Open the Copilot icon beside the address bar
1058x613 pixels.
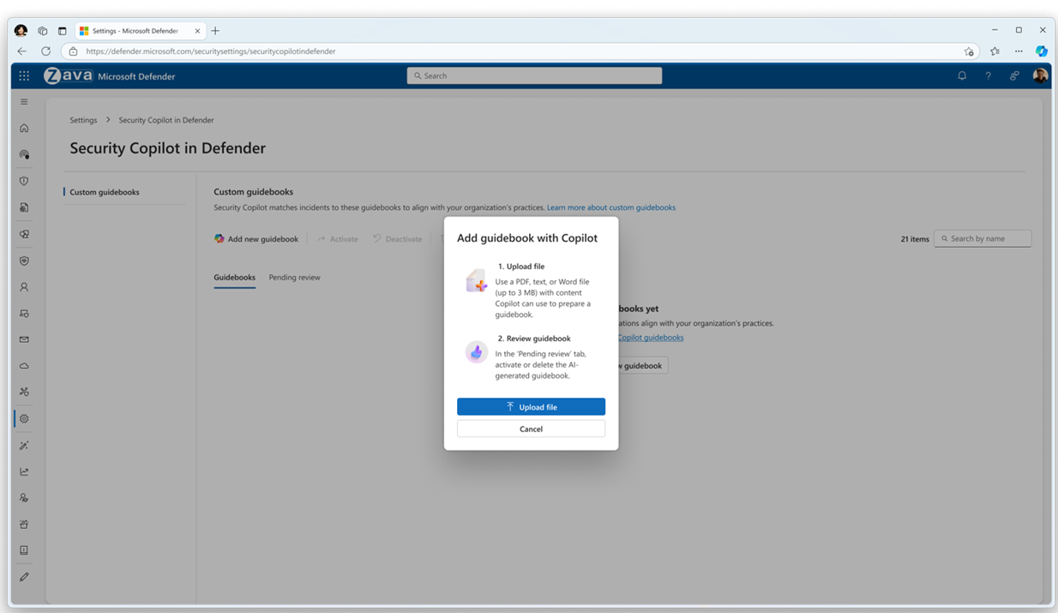[x=1041, y=51]
